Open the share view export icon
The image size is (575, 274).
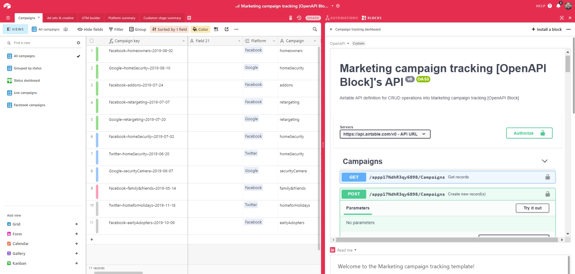(x=227, y=29)
